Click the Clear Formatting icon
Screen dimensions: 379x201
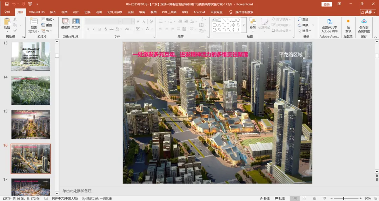(x=152, y=21)
